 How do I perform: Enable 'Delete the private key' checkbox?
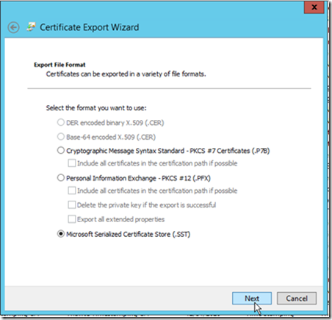click(72, 205)
